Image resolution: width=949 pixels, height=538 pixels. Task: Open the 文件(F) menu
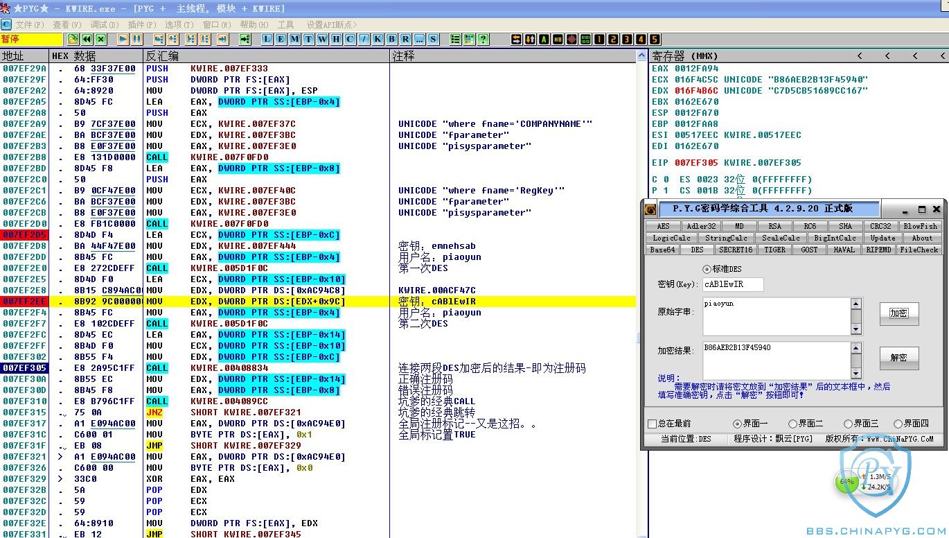point(30,24)
